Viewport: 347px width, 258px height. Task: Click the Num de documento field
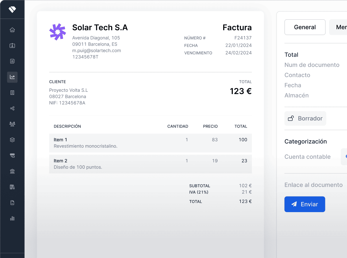(x=312, y=65)
